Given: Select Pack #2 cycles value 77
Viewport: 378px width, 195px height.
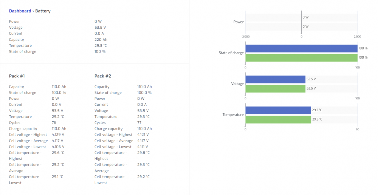Looking at the screenshot, I should point(139,123).
